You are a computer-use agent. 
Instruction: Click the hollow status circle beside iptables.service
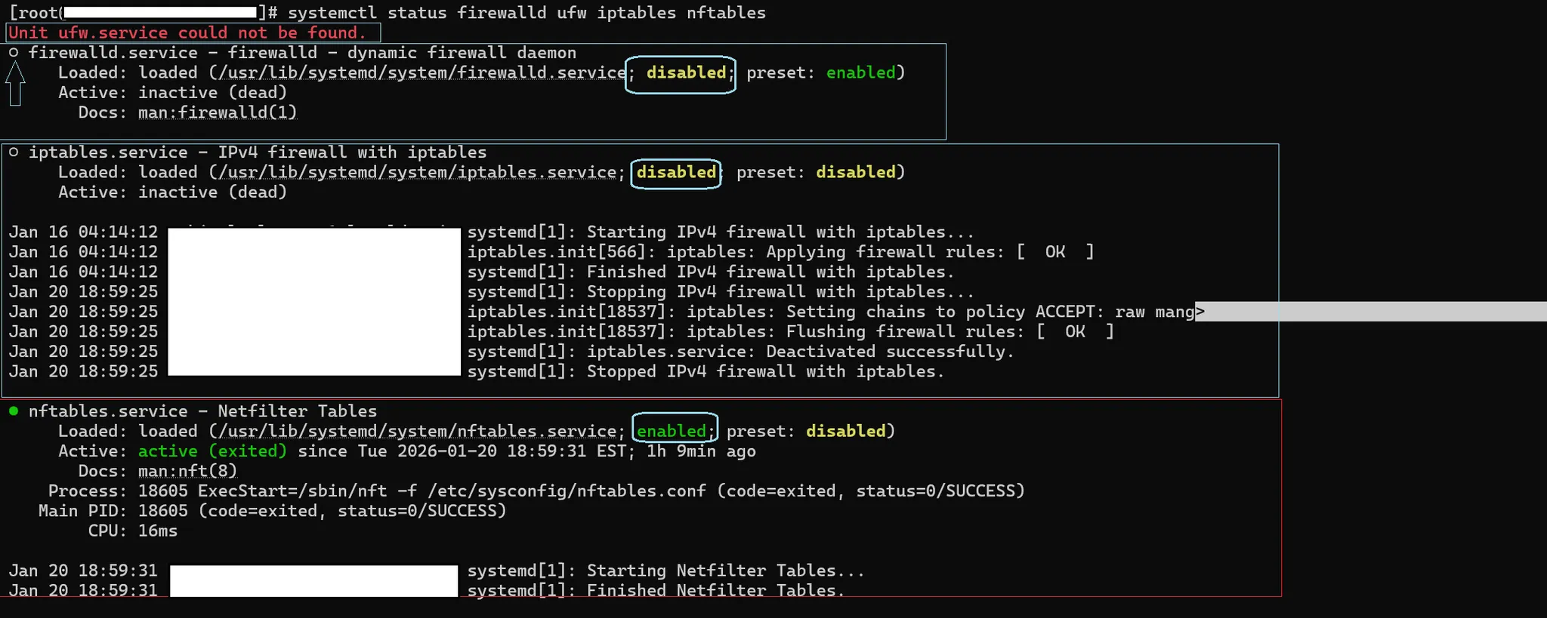pyautogui.click(x=14, y=152)
